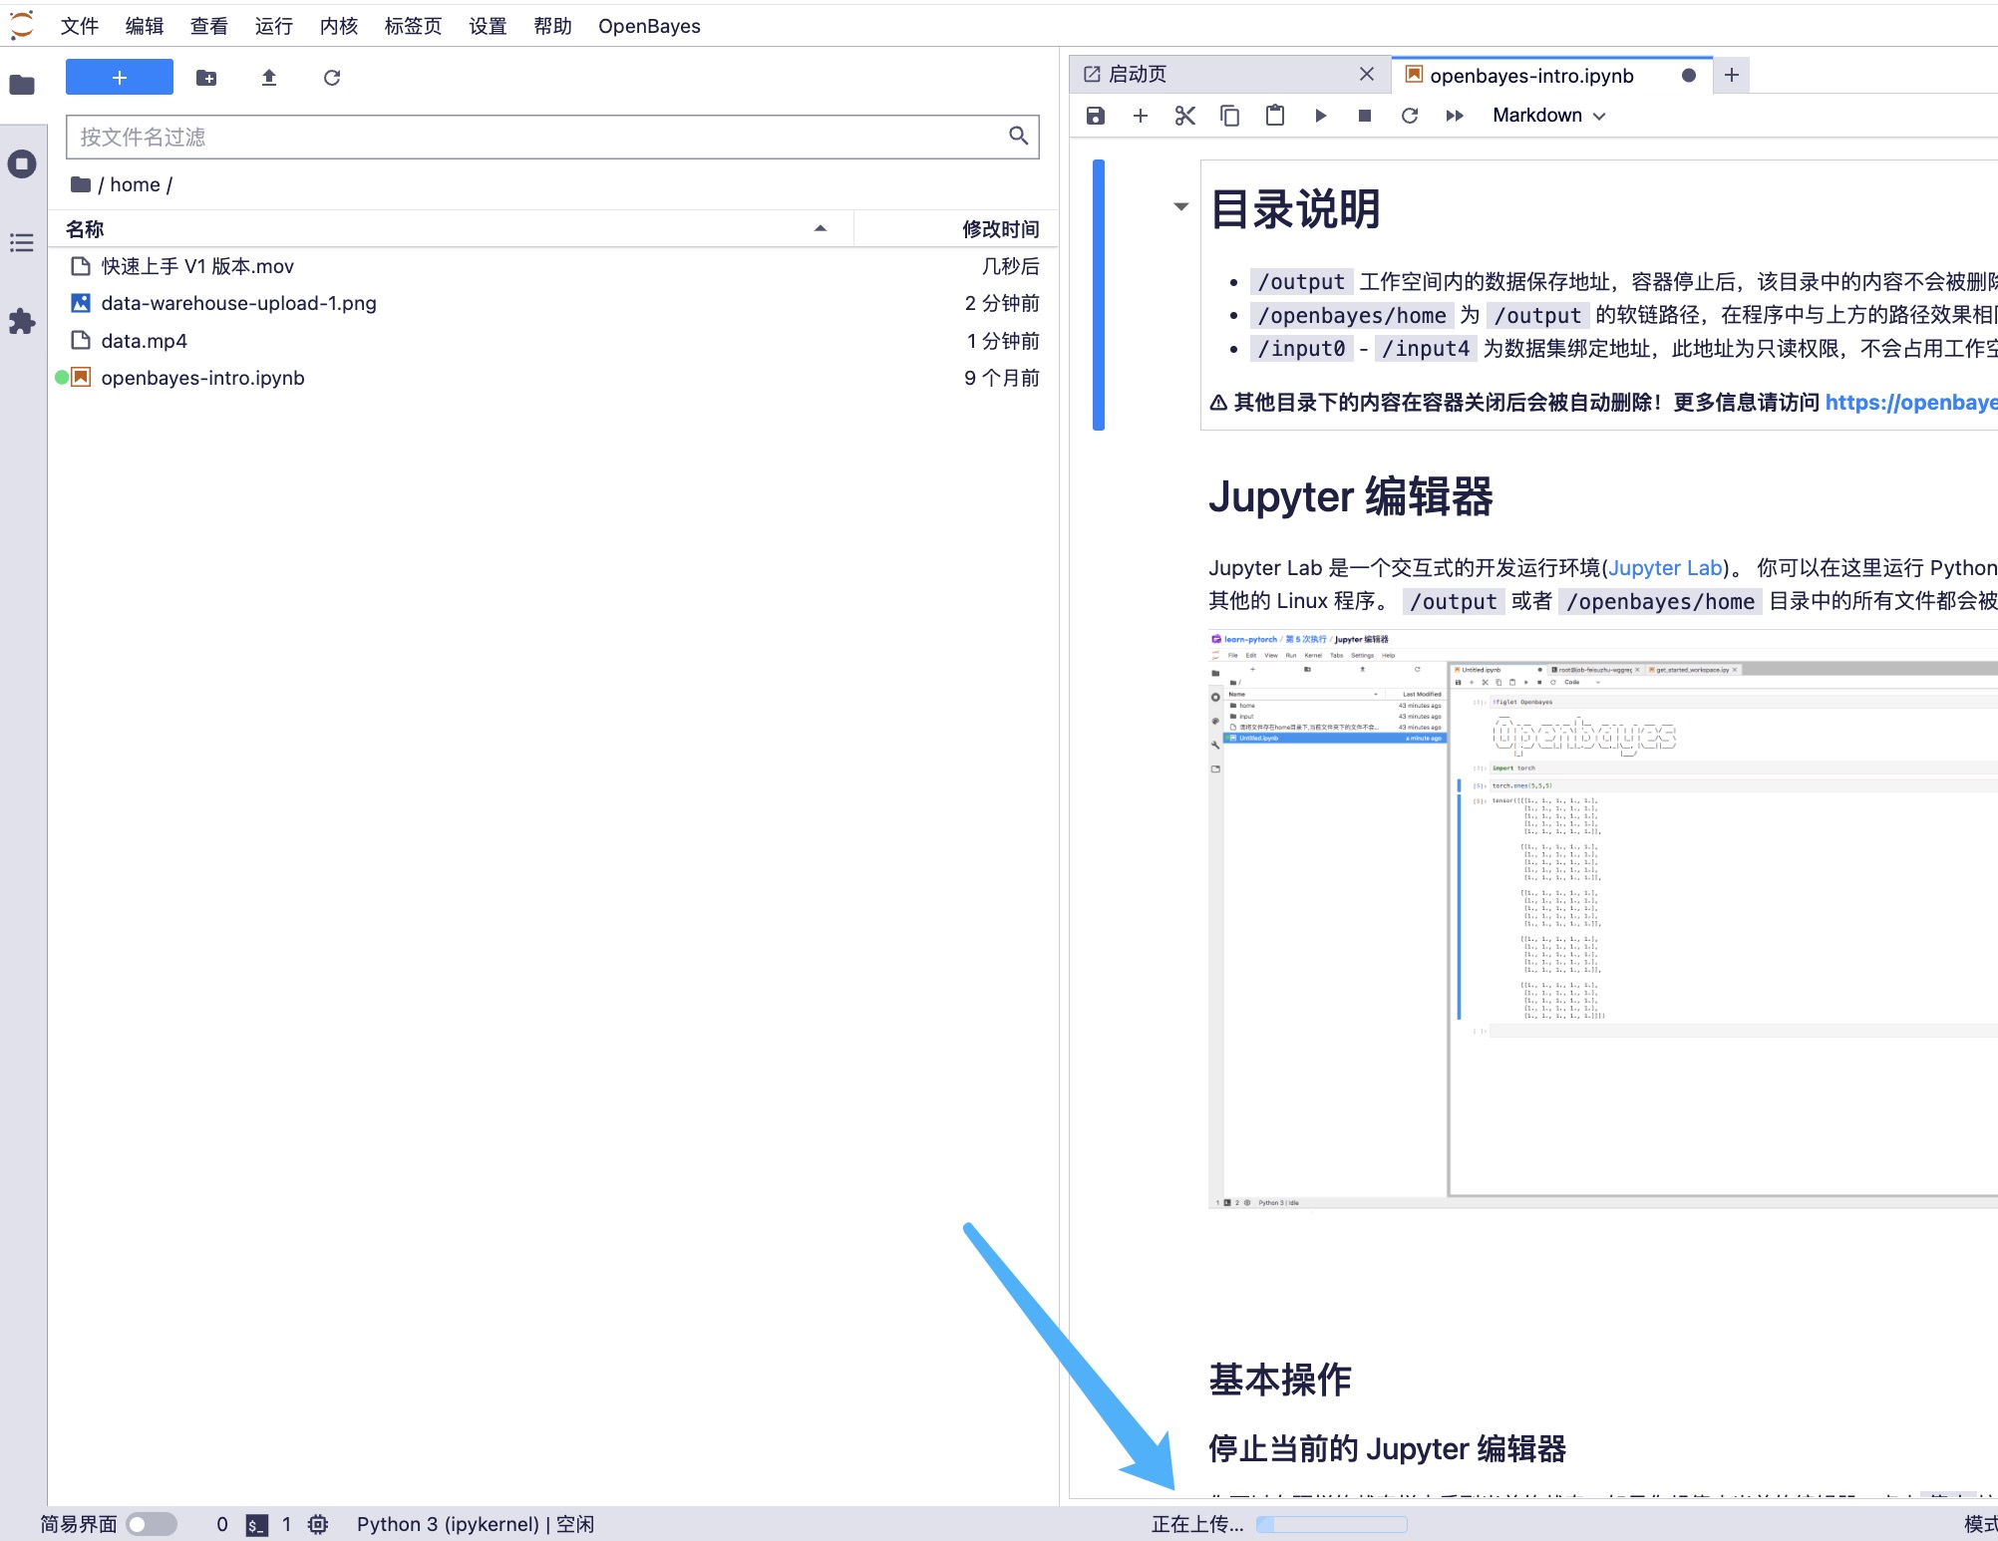Click the upload files icon
The image size is (1998, 1541).
pyautogui.click(x=269, y=78)
